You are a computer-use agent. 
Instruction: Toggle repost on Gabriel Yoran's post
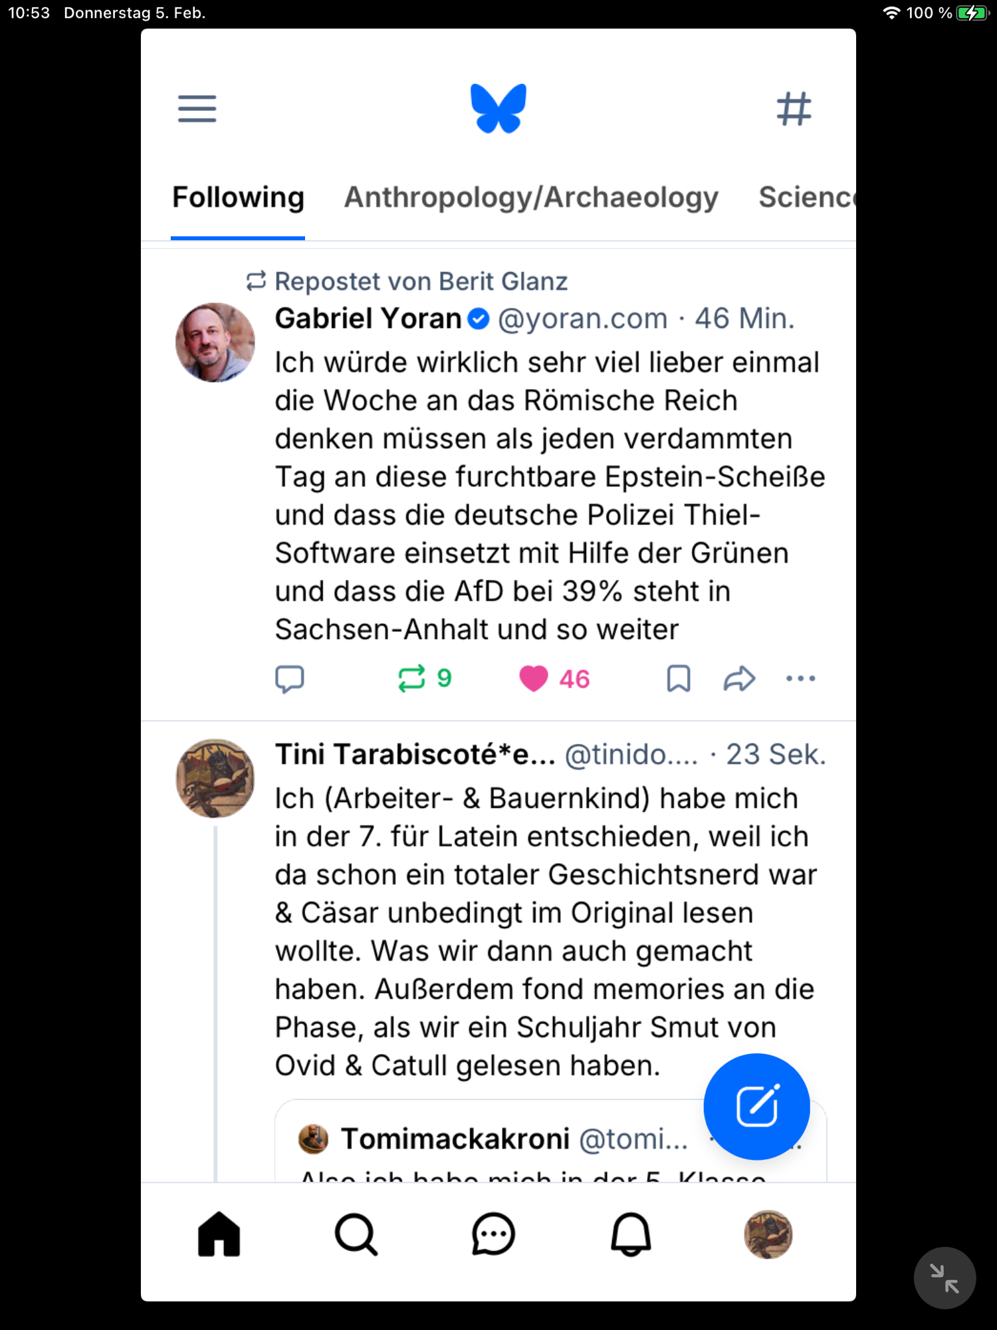tap(412, 679)
